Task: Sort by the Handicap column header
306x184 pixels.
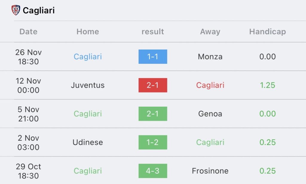Action: (x=267, y=32)
